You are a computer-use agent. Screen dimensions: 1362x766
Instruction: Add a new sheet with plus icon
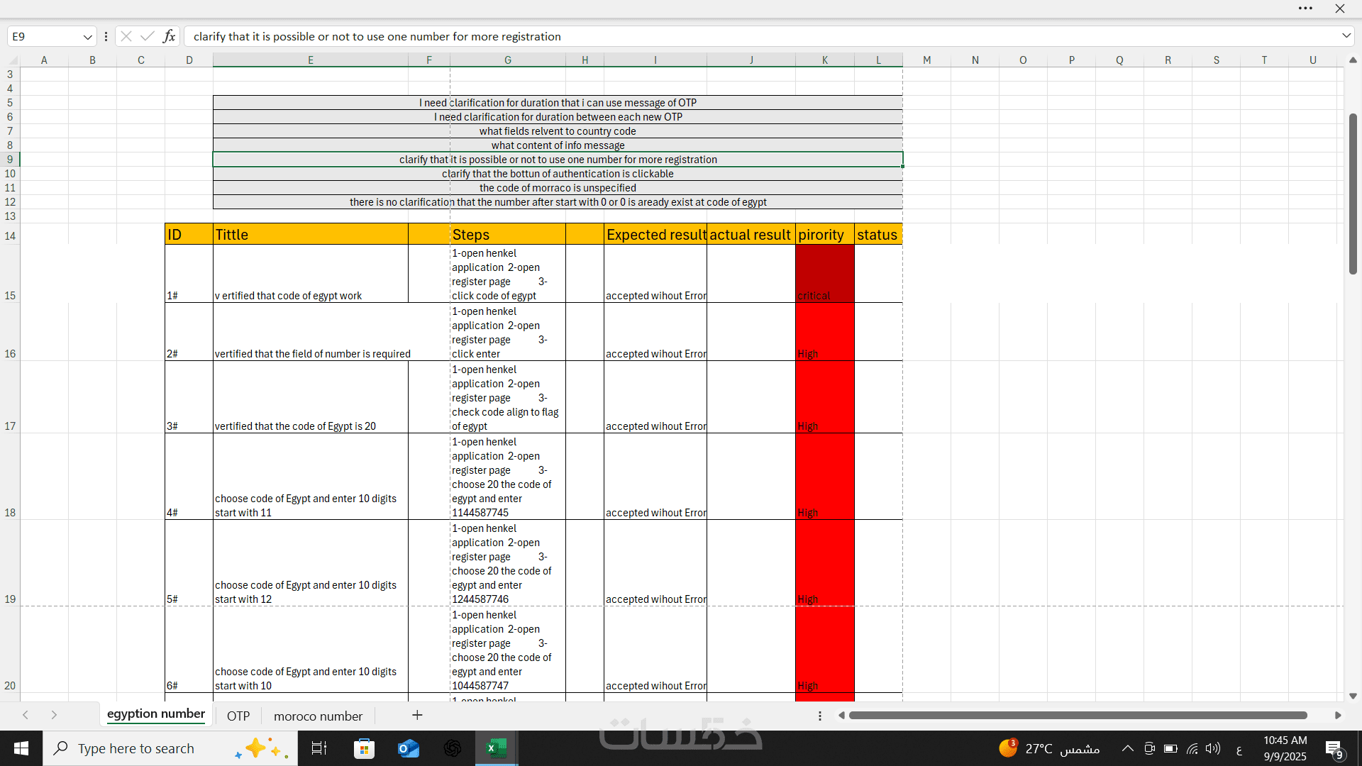coord(417,715)
